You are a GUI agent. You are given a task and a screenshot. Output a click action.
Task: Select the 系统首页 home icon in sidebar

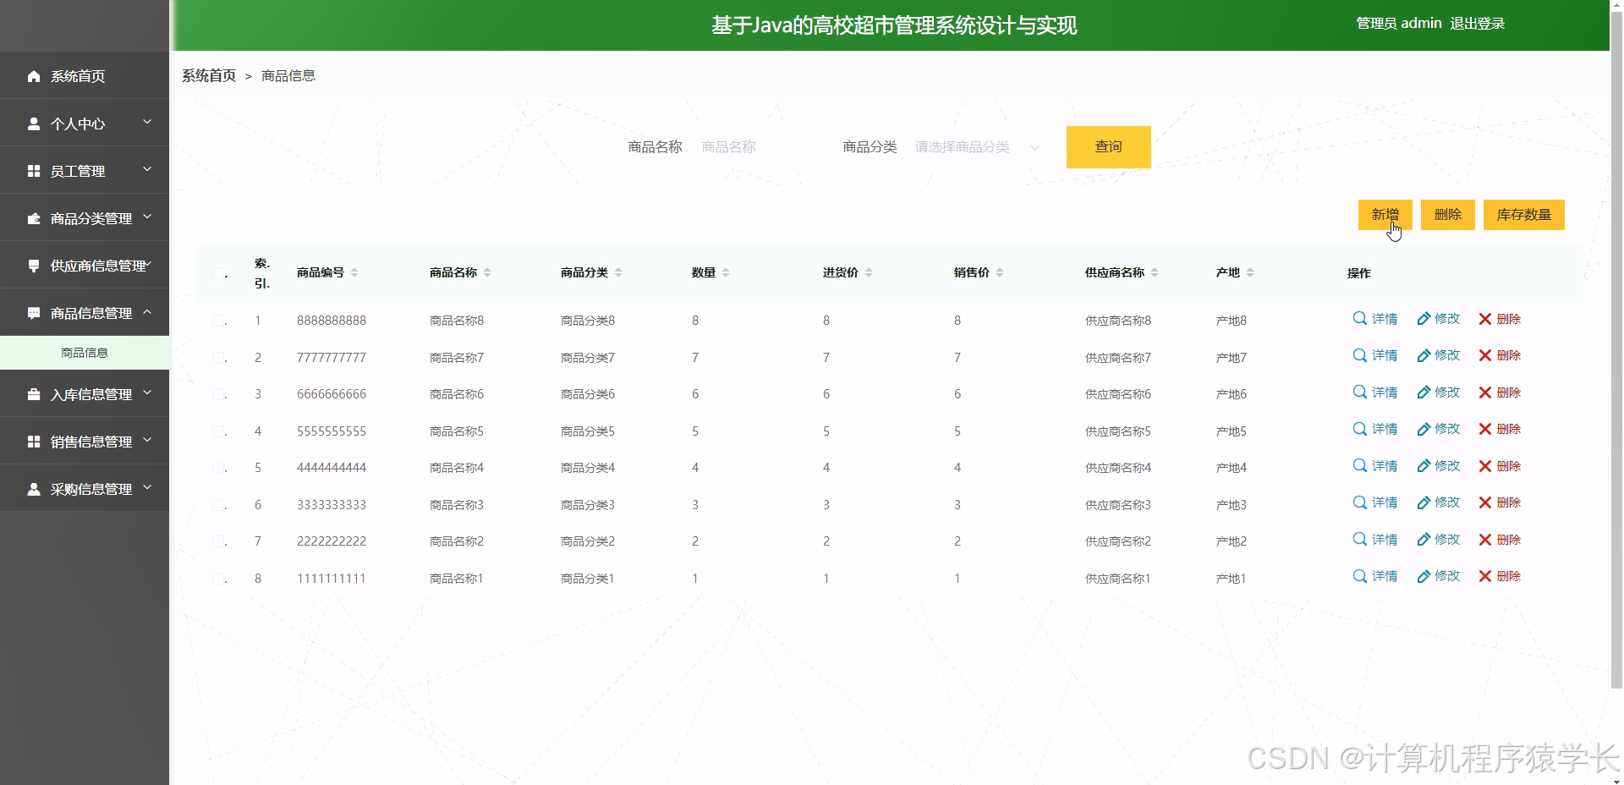click(x=34, y=76)
